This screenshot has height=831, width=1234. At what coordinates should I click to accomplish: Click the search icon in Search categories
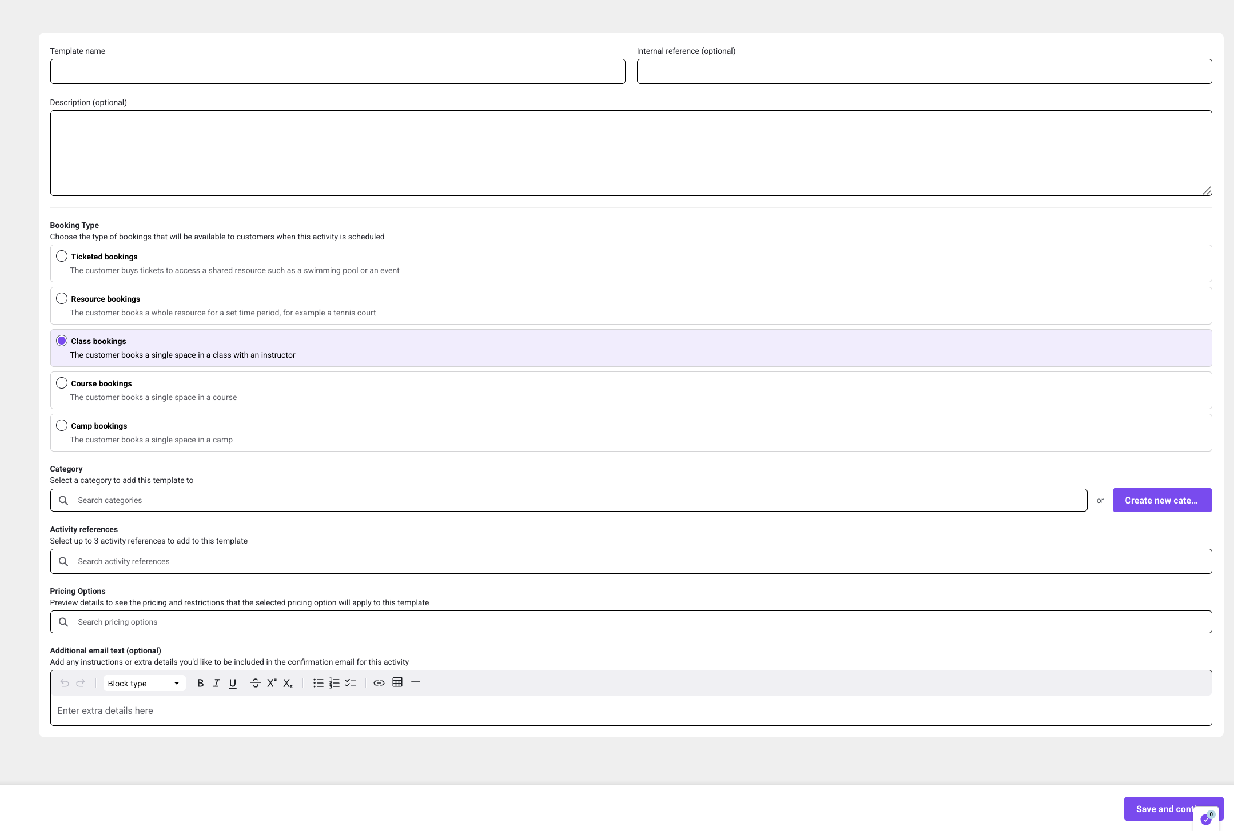pos(63,500)
